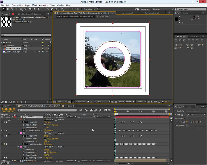Click Shape link for Mask 1 path

point(47,150)
